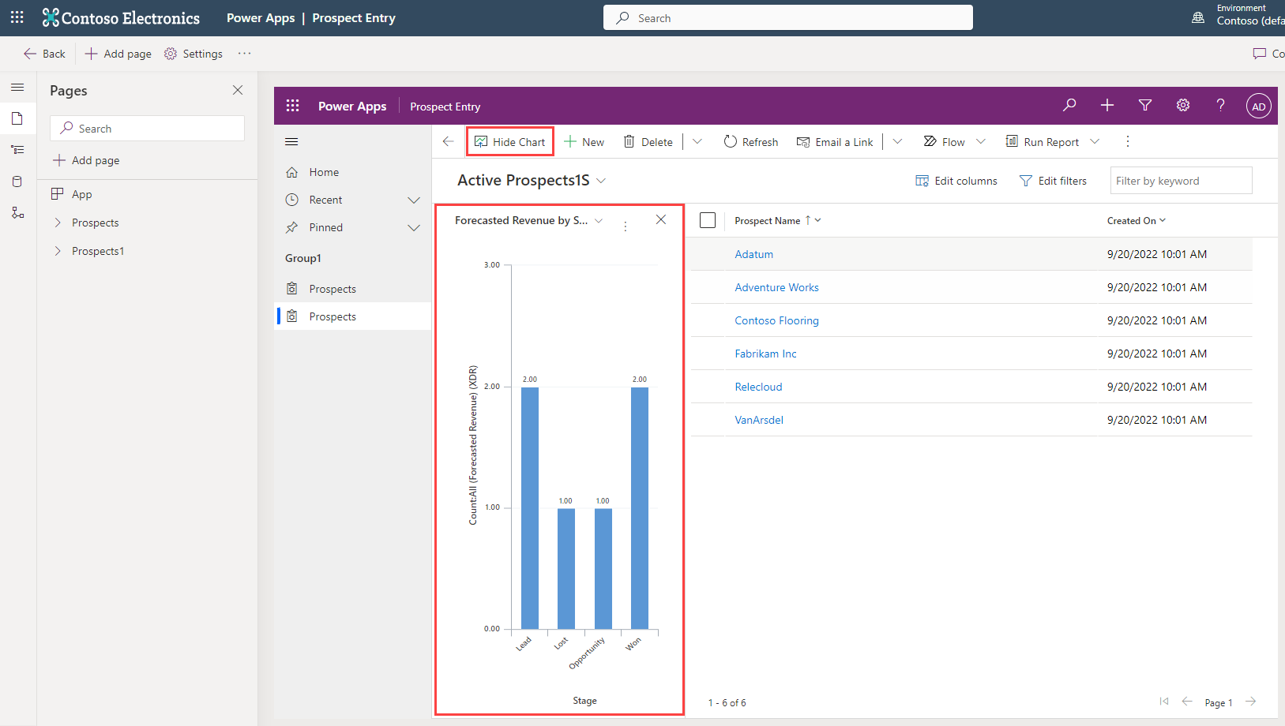Image resolution: width=1285 pixels, height=726 pixels.
Task: Click Edit filters
Action: pyautogui.click(x=1053, y=181)
